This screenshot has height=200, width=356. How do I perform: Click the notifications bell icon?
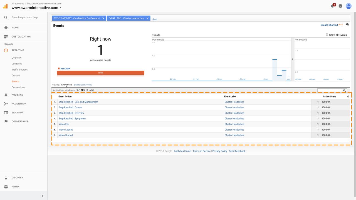(332, 6)
